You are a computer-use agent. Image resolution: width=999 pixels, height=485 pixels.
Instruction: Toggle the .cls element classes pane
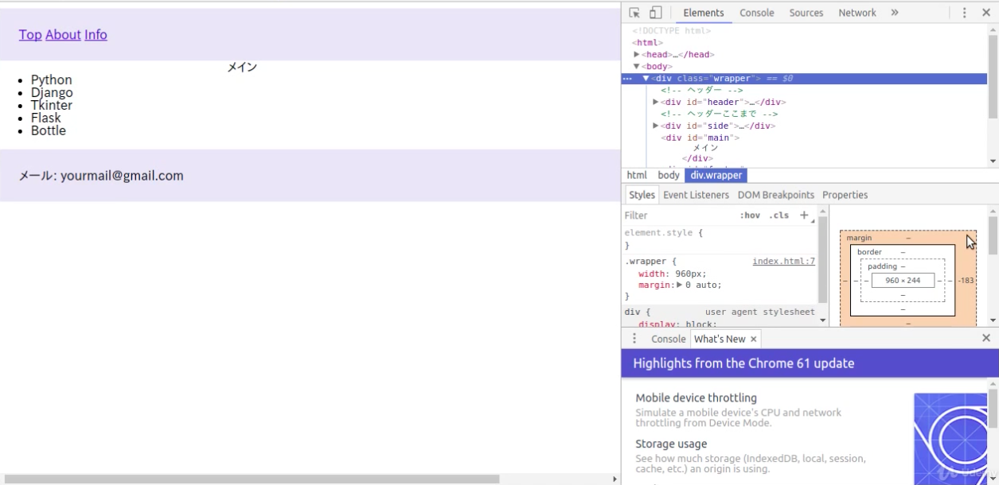click(779, 215)
